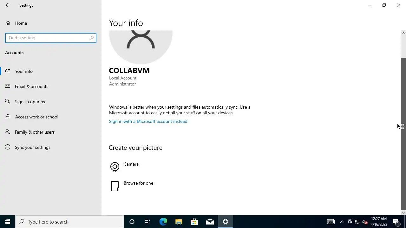406x228 pixels.
Task: Click the Camera webcam icon
Action: (x=115, y=167)
